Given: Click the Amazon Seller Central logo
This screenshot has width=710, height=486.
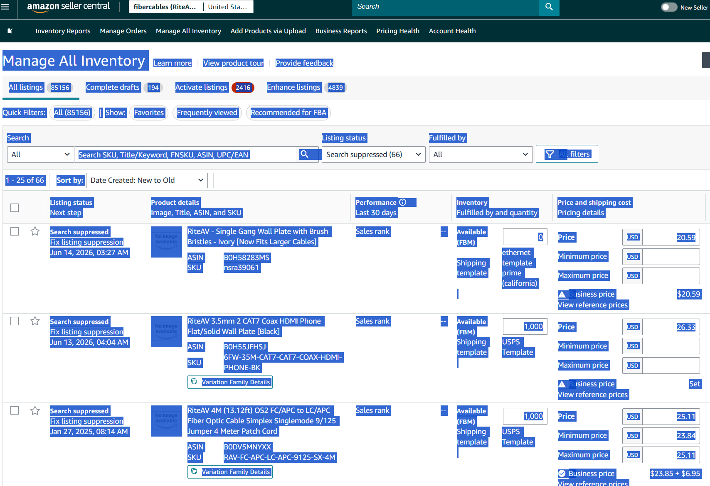Looking at the screenshot, I should click(x=68, y=7).
